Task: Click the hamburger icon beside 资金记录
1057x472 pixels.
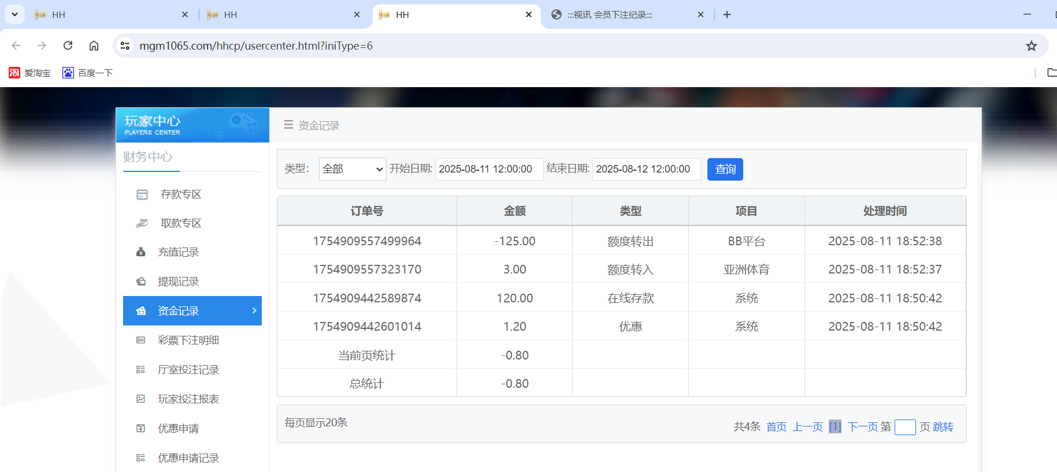Action: 288,125
